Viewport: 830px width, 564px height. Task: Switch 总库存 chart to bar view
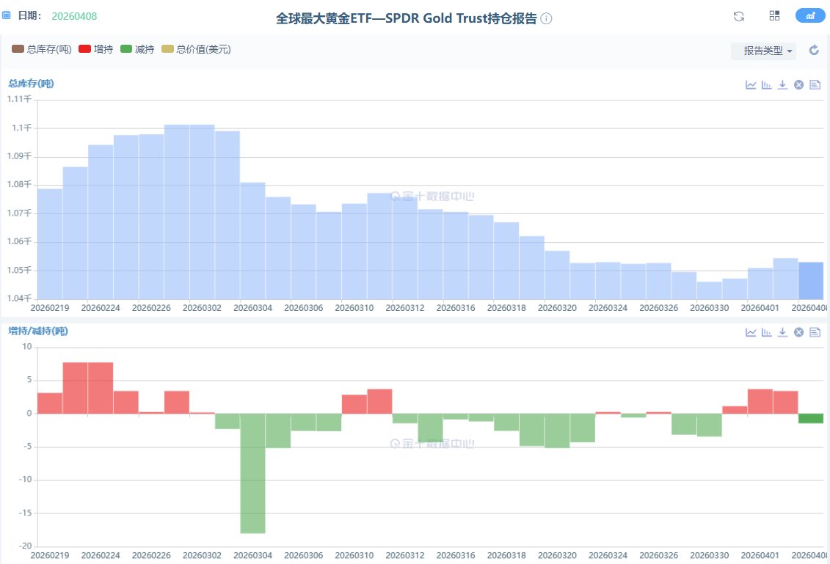pos(767,85)
